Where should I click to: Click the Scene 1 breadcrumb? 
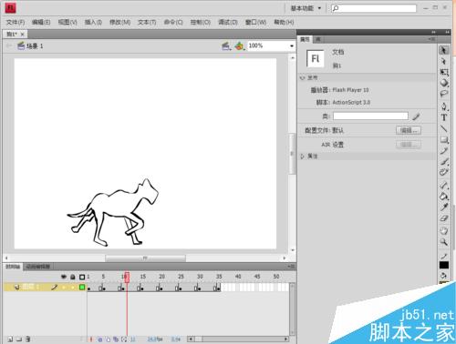35,46
